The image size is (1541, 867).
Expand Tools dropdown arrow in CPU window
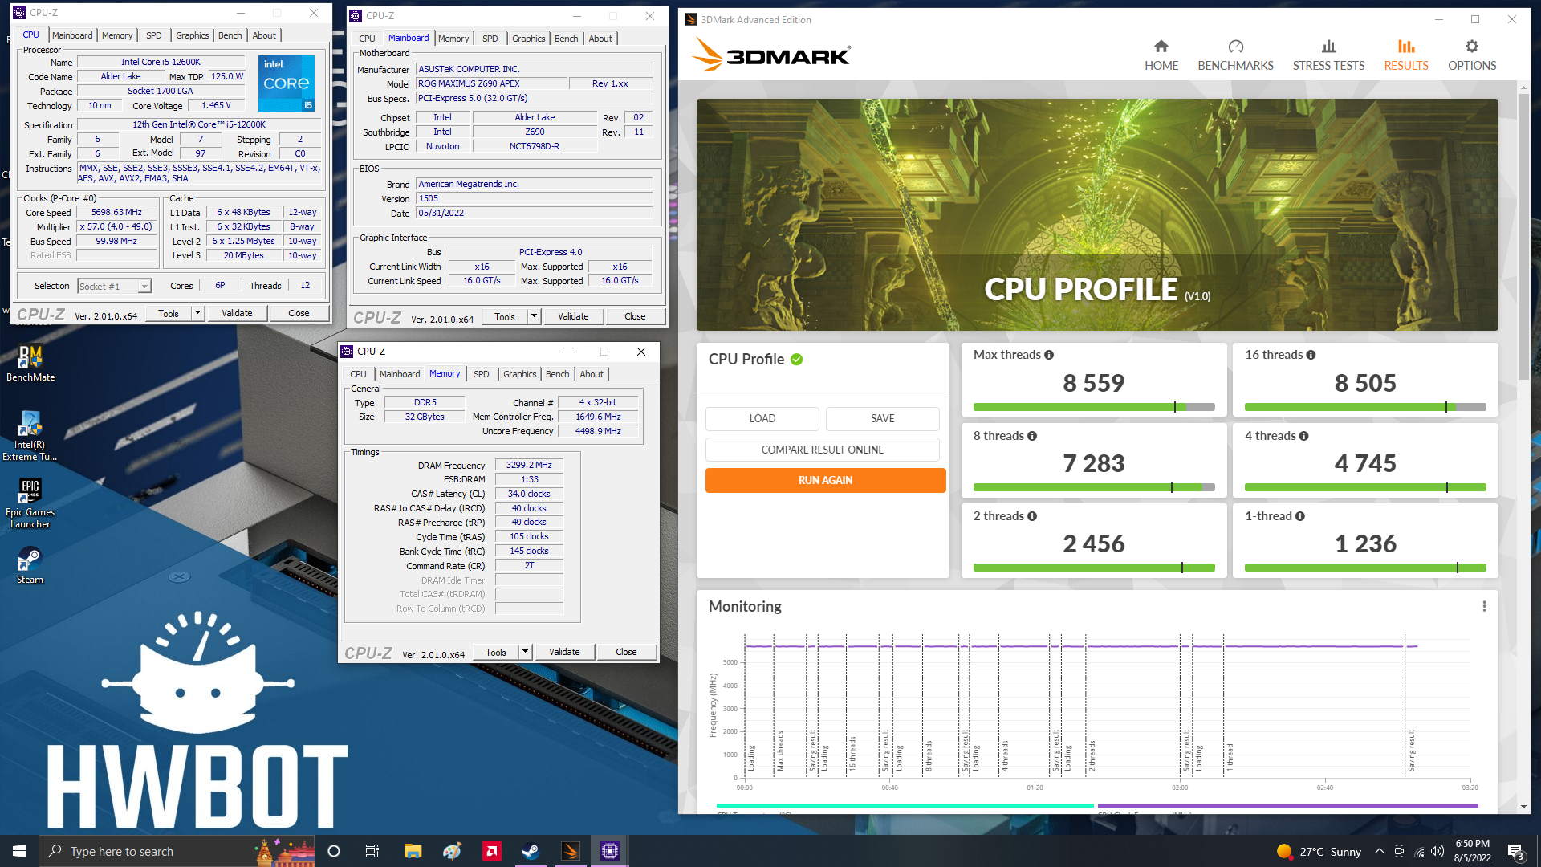click(x=197, y=313)
